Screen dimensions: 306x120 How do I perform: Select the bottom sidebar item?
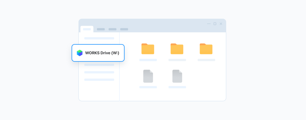click(99, 80)
